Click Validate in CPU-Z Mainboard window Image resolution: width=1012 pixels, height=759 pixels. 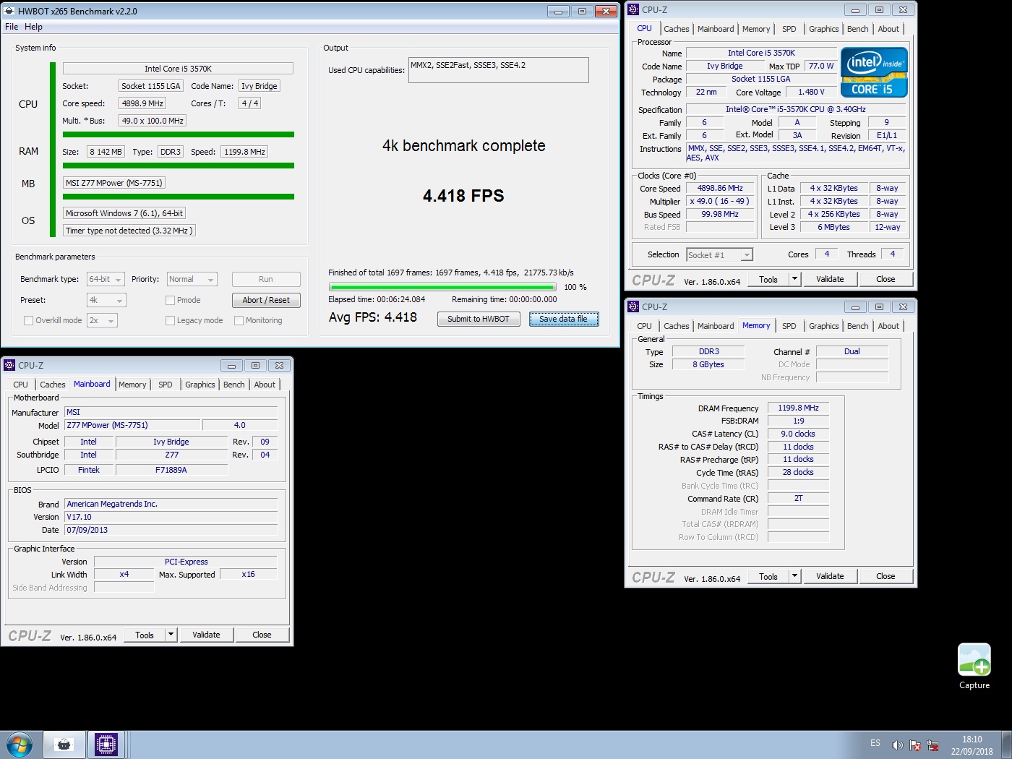[x=206, y=635]
